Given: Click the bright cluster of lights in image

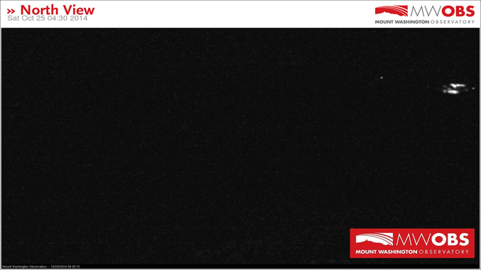Looking at the screenshot, I should 455,89.
